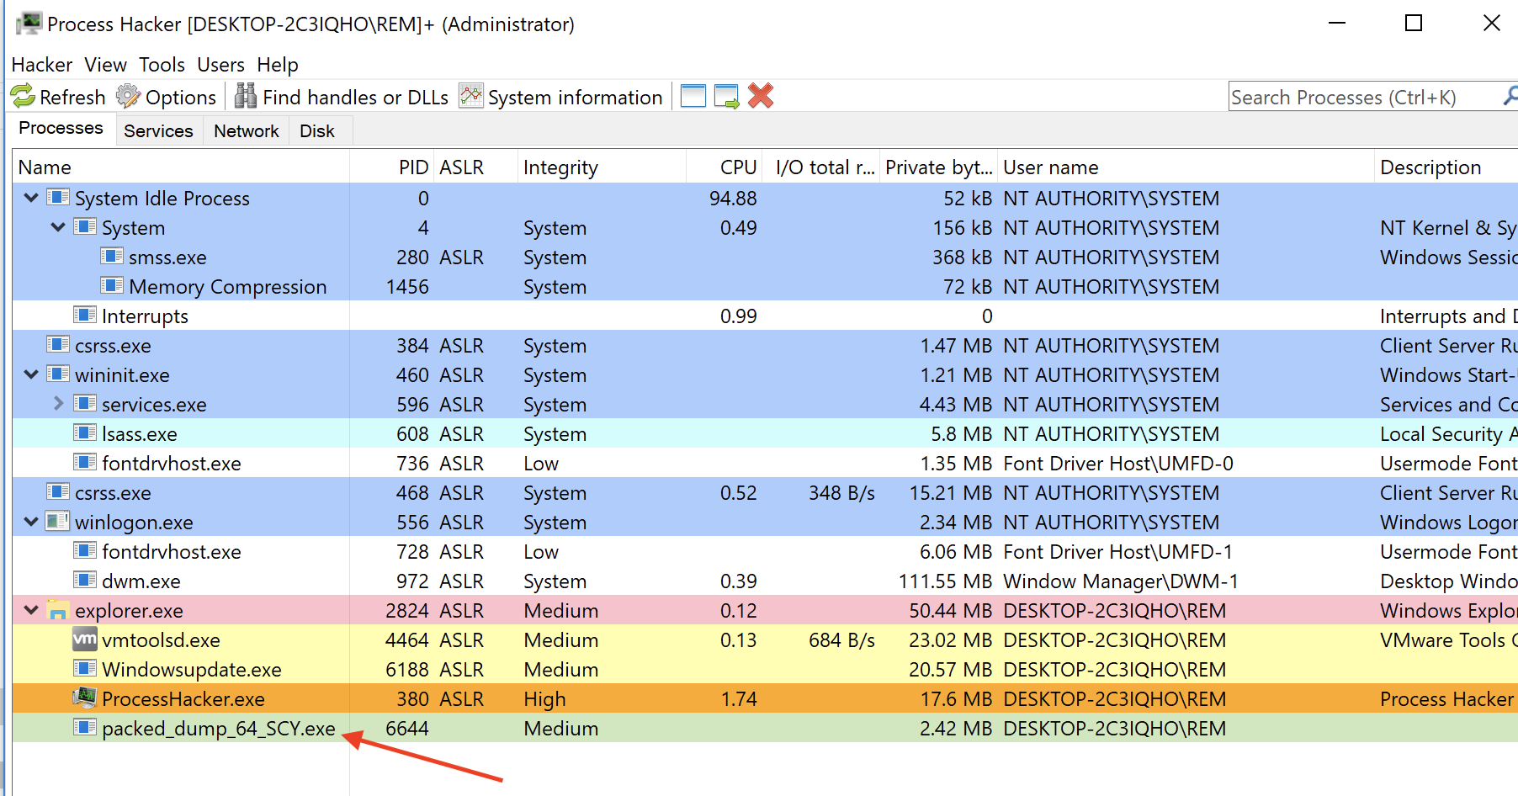Click the lsass.exe process icon

[85, 432]
